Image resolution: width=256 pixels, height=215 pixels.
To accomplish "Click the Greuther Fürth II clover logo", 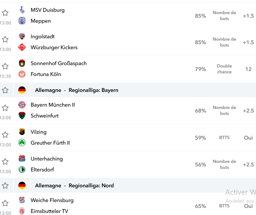I will [x=22, y=143].
